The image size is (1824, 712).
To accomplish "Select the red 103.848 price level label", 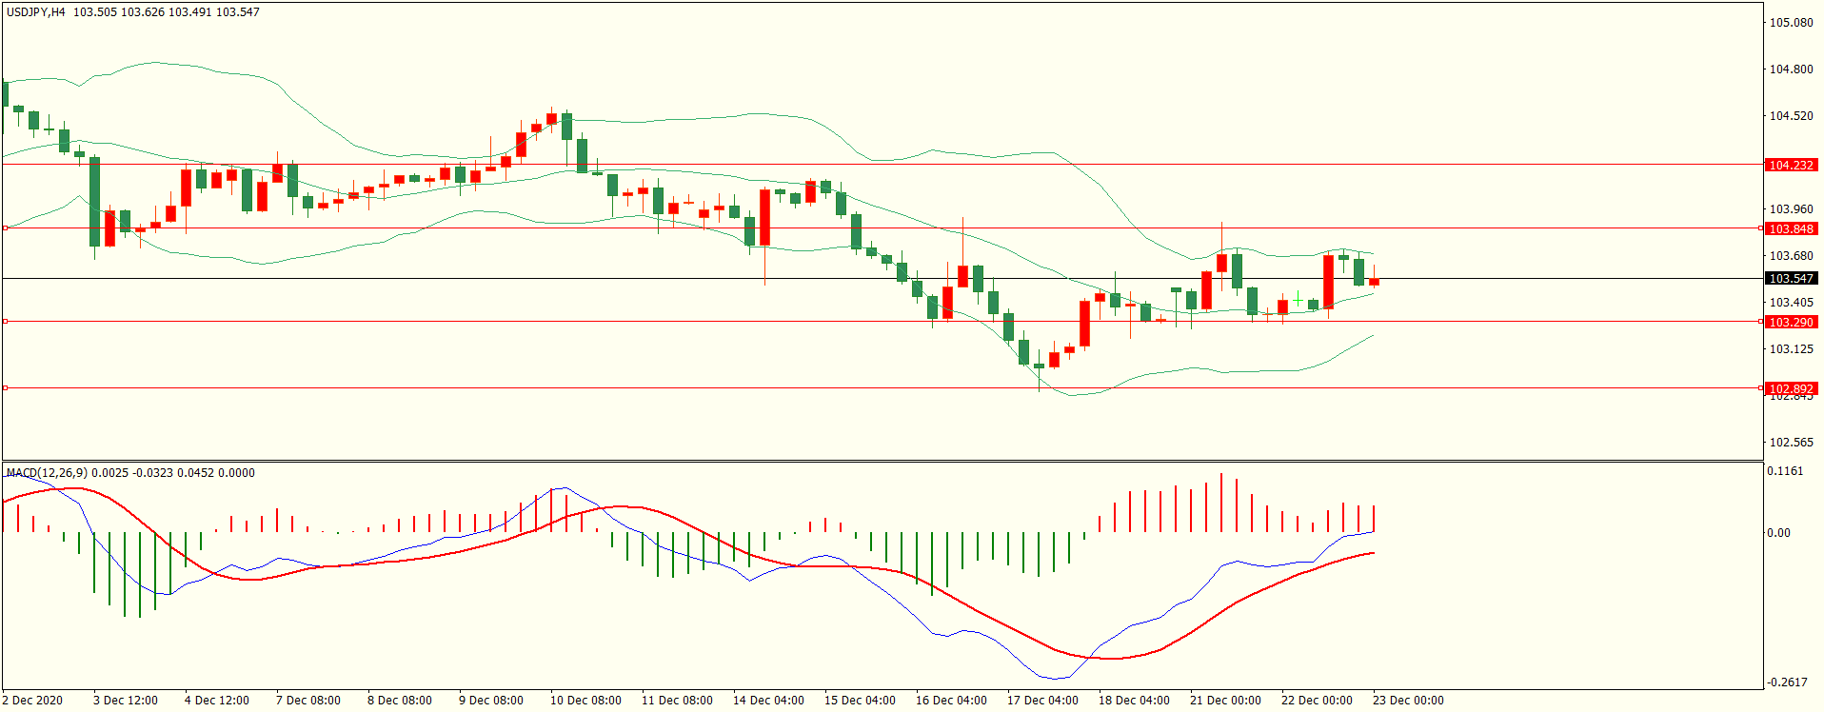I will click(x=1790, y=229).
